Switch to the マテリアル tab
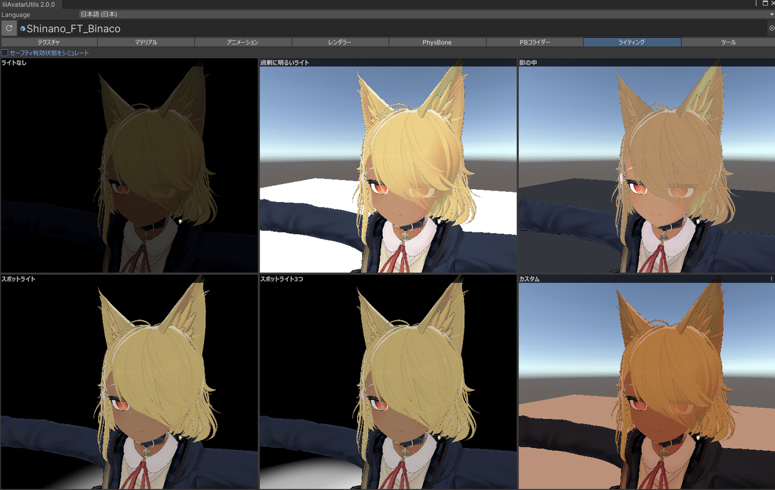The height and width of the screenshot is (490, 775). coord(145,42)
